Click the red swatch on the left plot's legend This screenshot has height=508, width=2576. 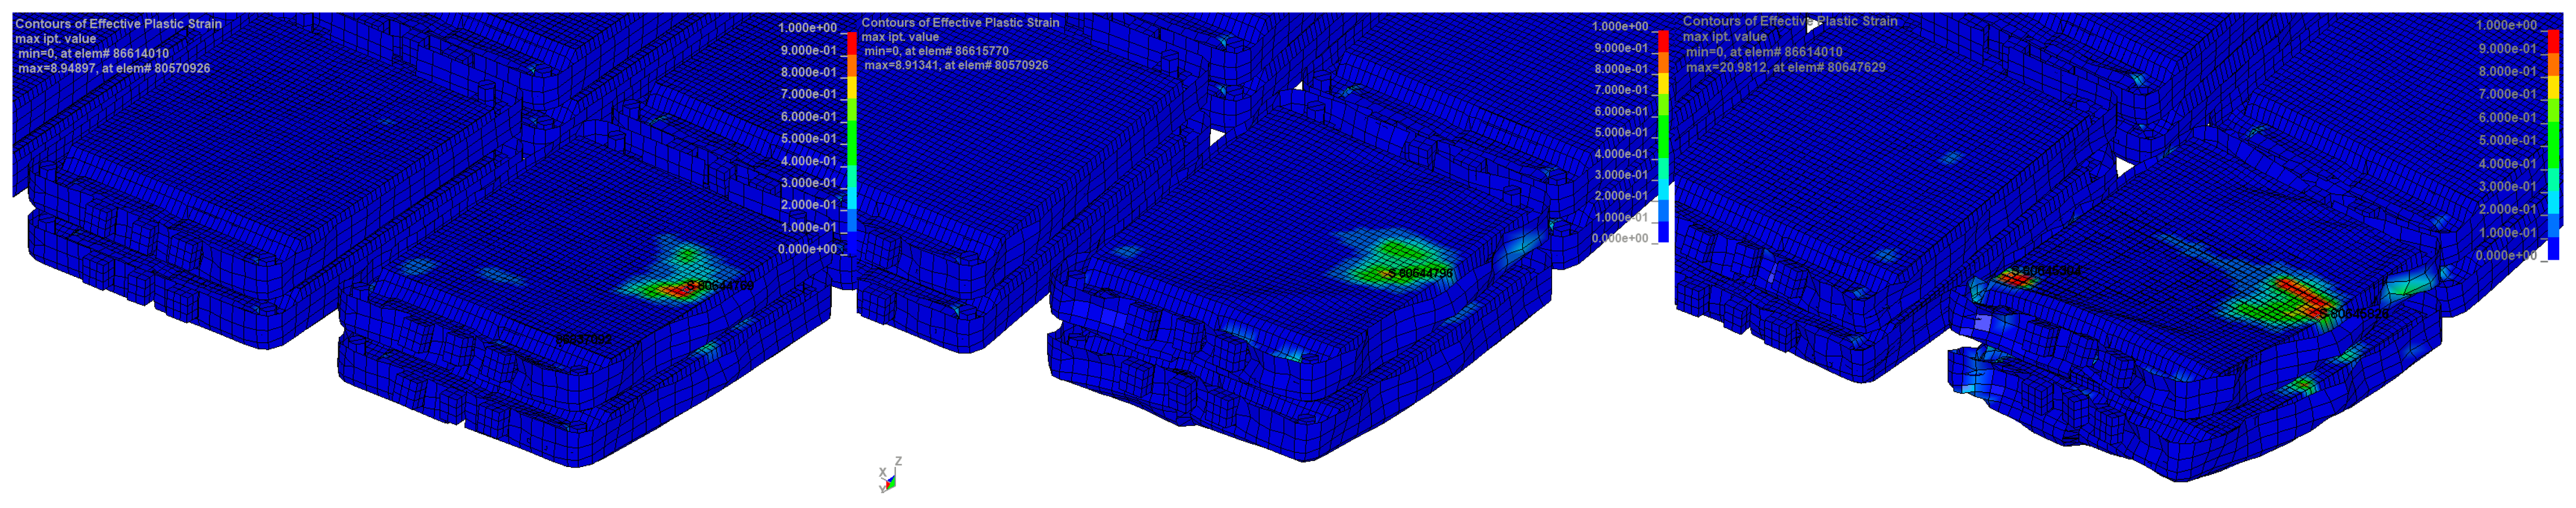click(852, 44)
